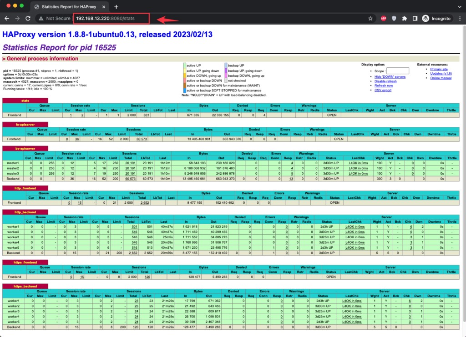Click http_backend worker1 Bytes In '1 621 918'

click(189, 227)
